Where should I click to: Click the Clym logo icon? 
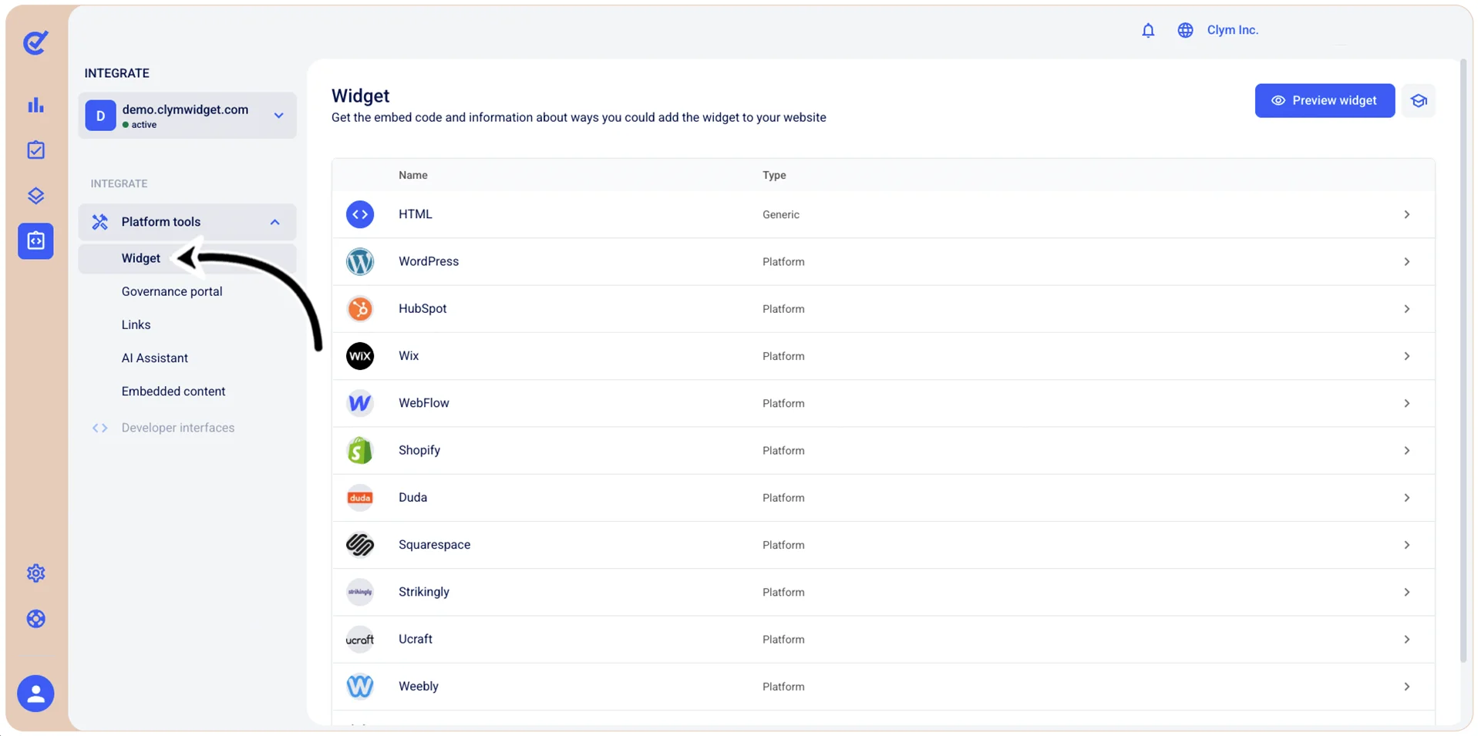tap(35, 42)
